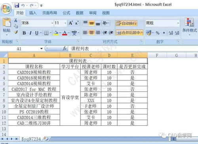Open the 字体 group dialog launcher
The width and height of the screenshot is (198, 144).
(x=78, y=41)
